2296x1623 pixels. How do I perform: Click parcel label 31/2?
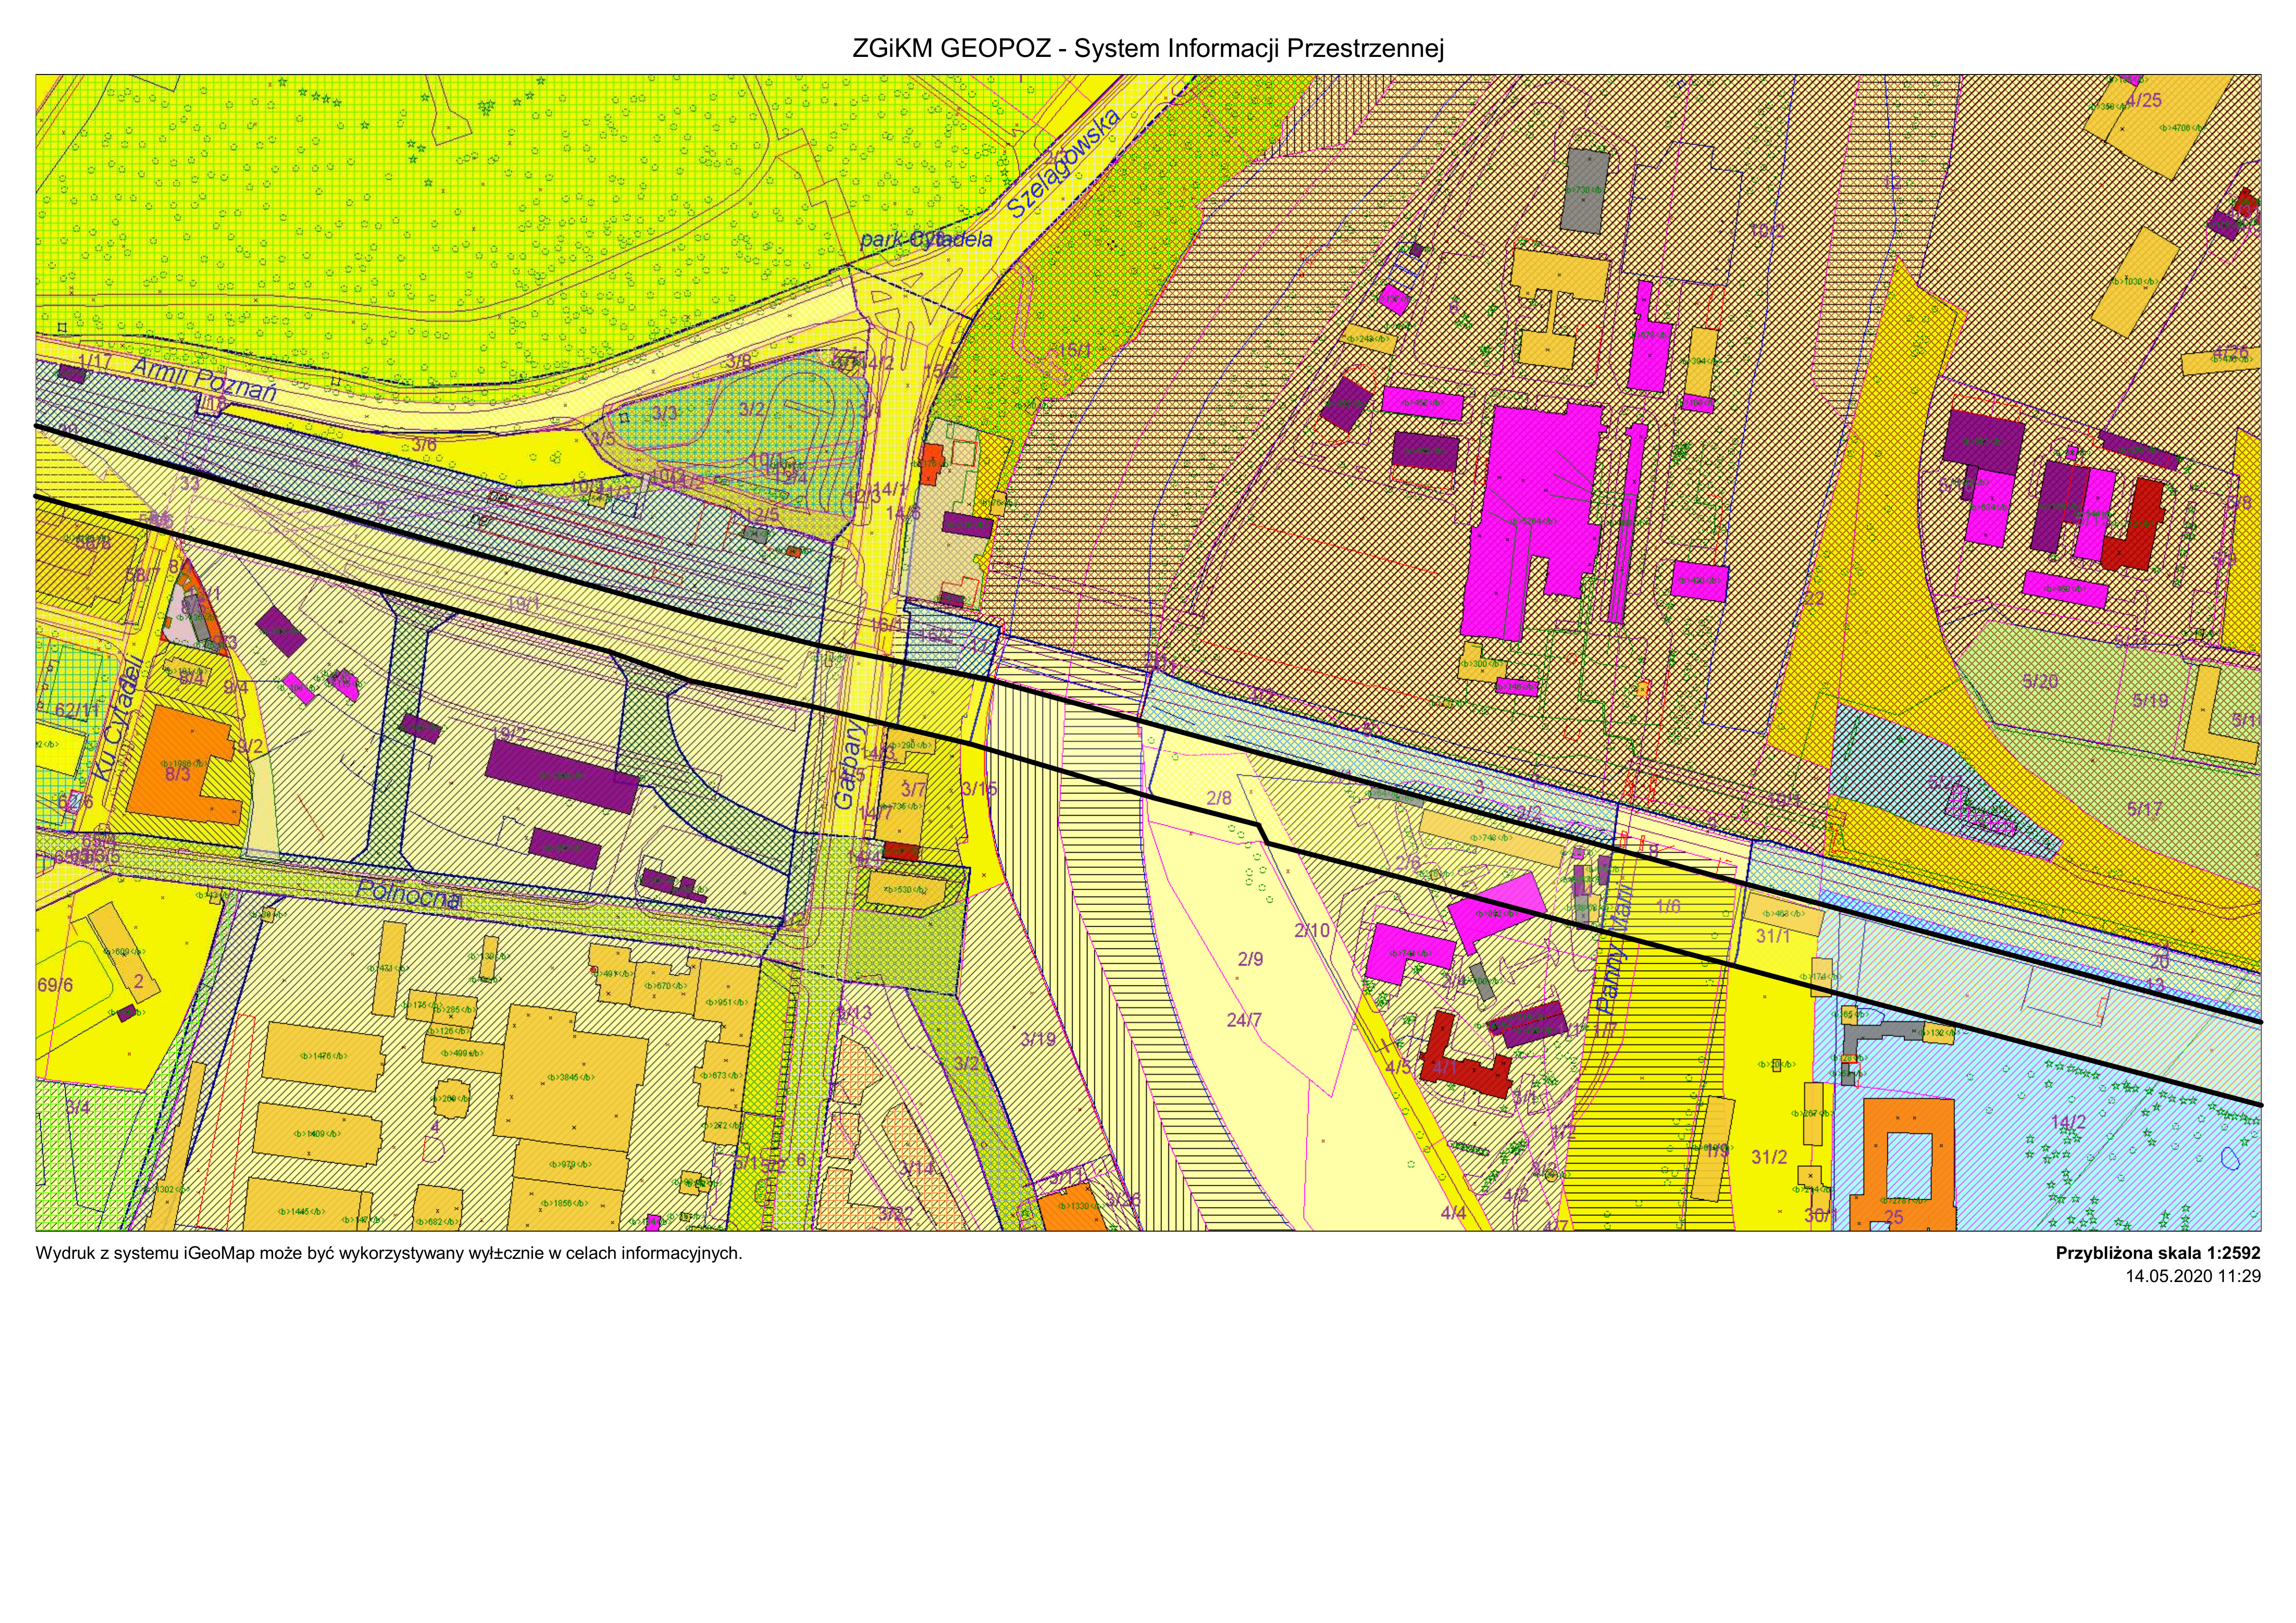[1769, 1157]
